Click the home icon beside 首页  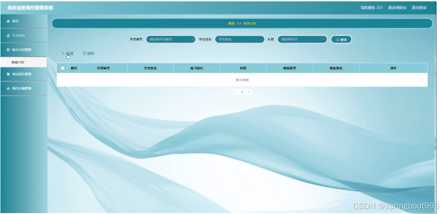(x=8, y=21)
